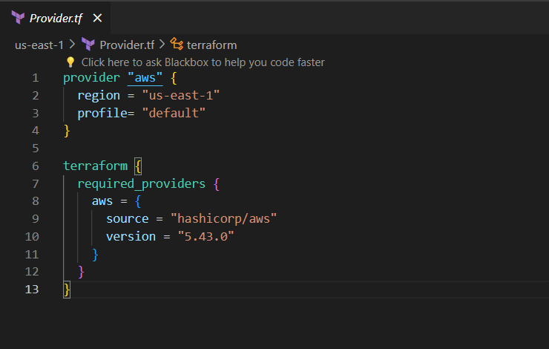
Task: Open terraform symbol breadcrumb
Action: click(x=211, y=45)
